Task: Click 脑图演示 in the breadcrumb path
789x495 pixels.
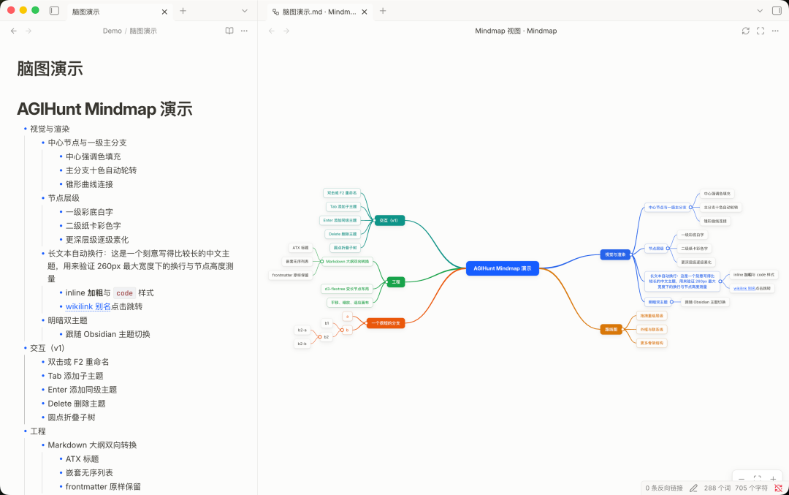Action: pos(143,31)
